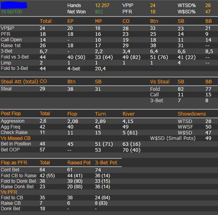Click the Steal Att (total) heading
This screenshot has height=215, width=218.
19,81
